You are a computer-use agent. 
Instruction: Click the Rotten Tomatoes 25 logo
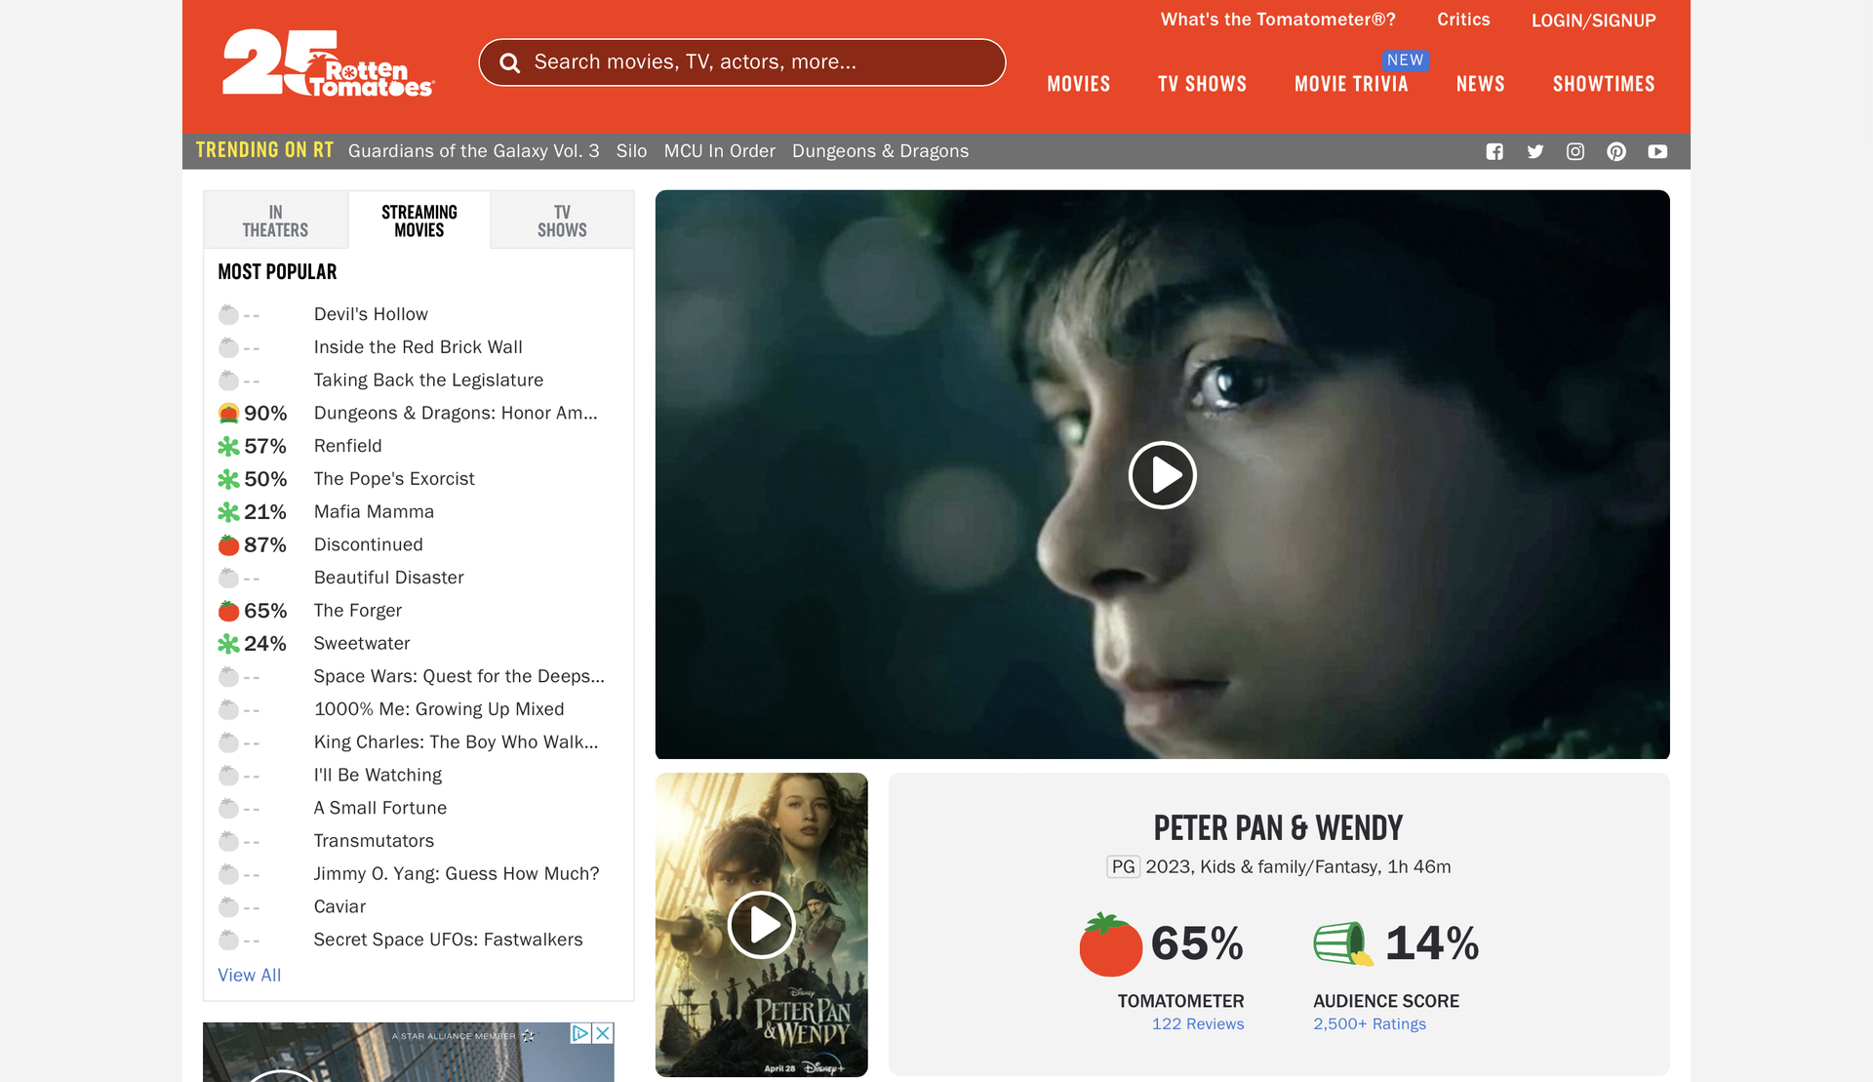(327, 62)
